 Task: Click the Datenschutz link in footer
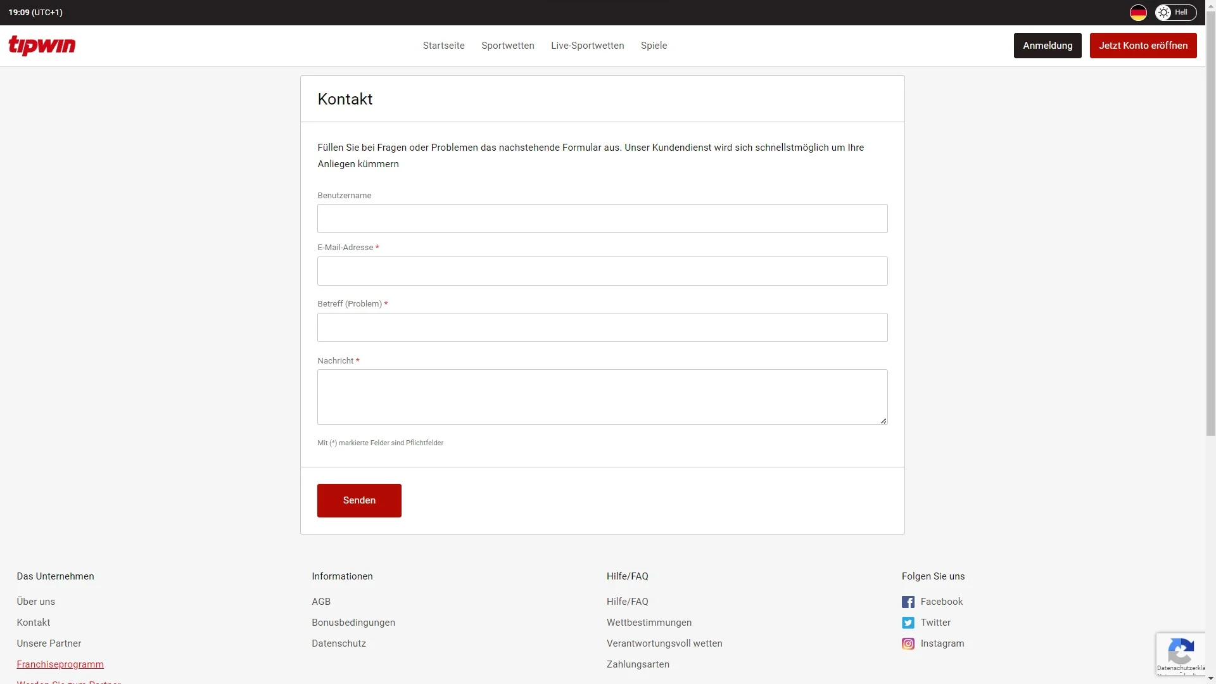click(338, 643)
